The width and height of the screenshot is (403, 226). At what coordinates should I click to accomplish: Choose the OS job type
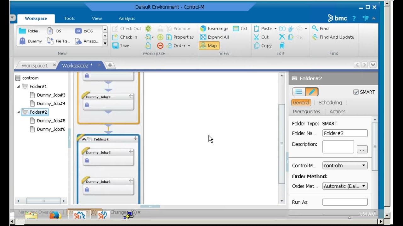tap(54, 31)
